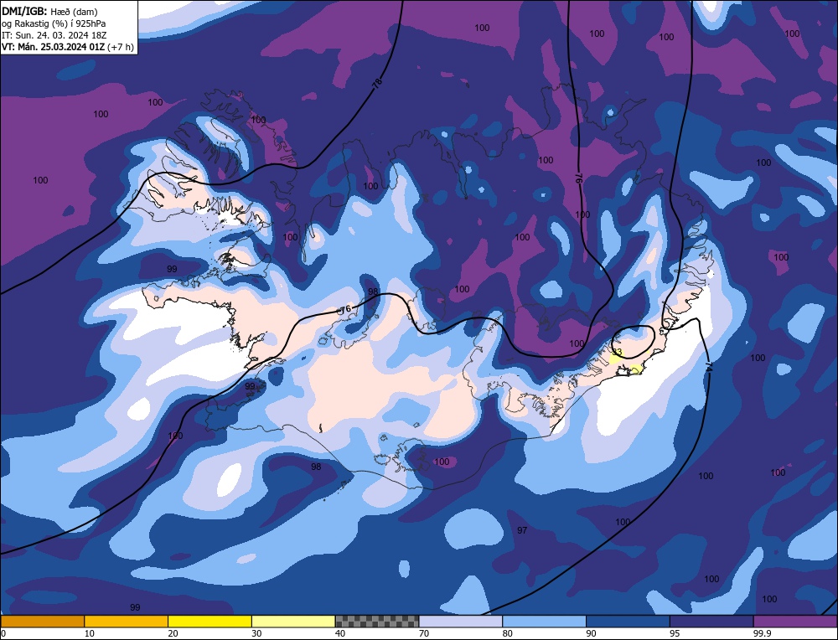
Task: Select the bright yellow 20–30 legend swatch
Action: point(209,621)
